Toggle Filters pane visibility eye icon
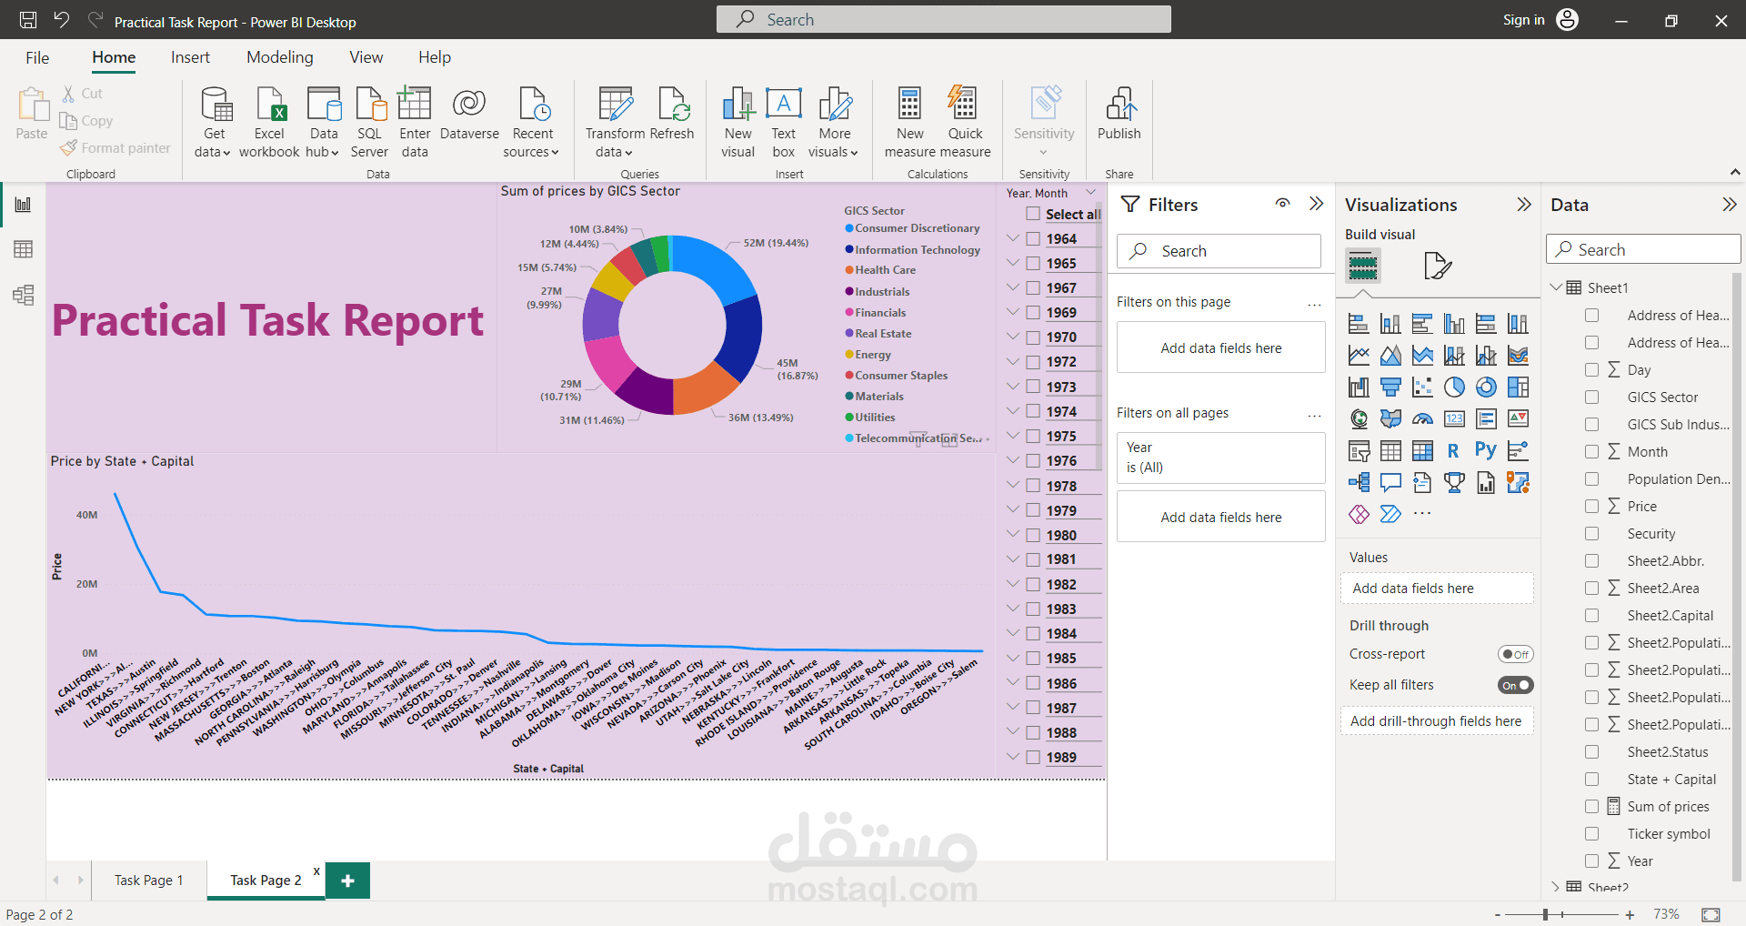 (1282, 204)
